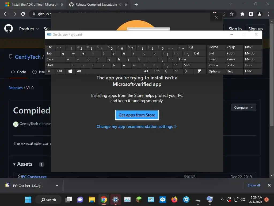The width and height of the screenshot is (274, 206).
Task: Click Show all downloads link
Action: [254, 185]
